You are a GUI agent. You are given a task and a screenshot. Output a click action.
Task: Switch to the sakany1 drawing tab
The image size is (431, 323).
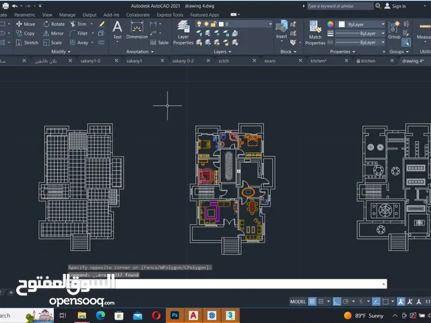click(134, 61)
